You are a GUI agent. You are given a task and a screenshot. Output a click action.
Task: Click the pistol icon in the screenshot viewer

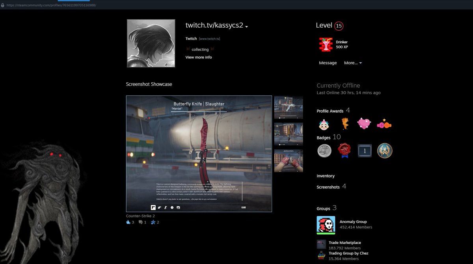(x=159, y=207)
